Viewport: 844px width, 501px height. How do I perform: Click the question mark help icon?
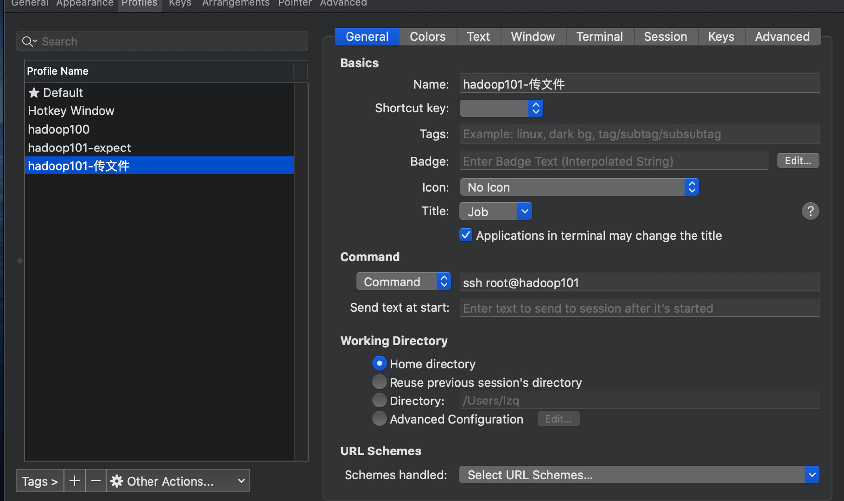(x=810, y=211)
